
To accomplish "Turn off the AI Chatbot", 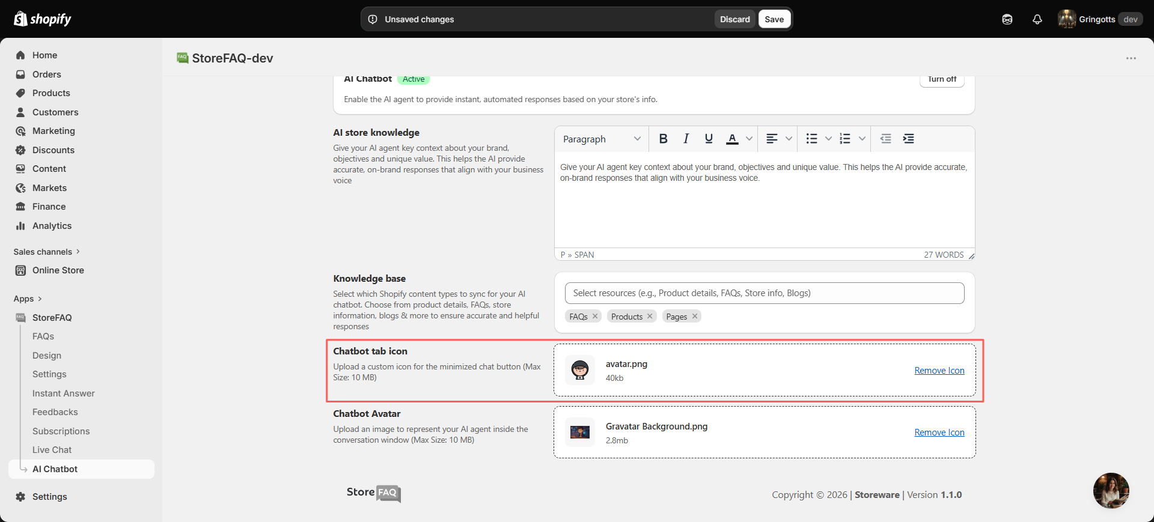I will click(942, 80).
